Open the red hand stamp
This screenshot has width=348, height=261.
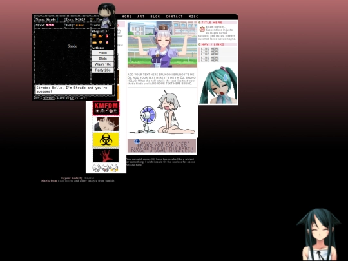tap(106, 155)
